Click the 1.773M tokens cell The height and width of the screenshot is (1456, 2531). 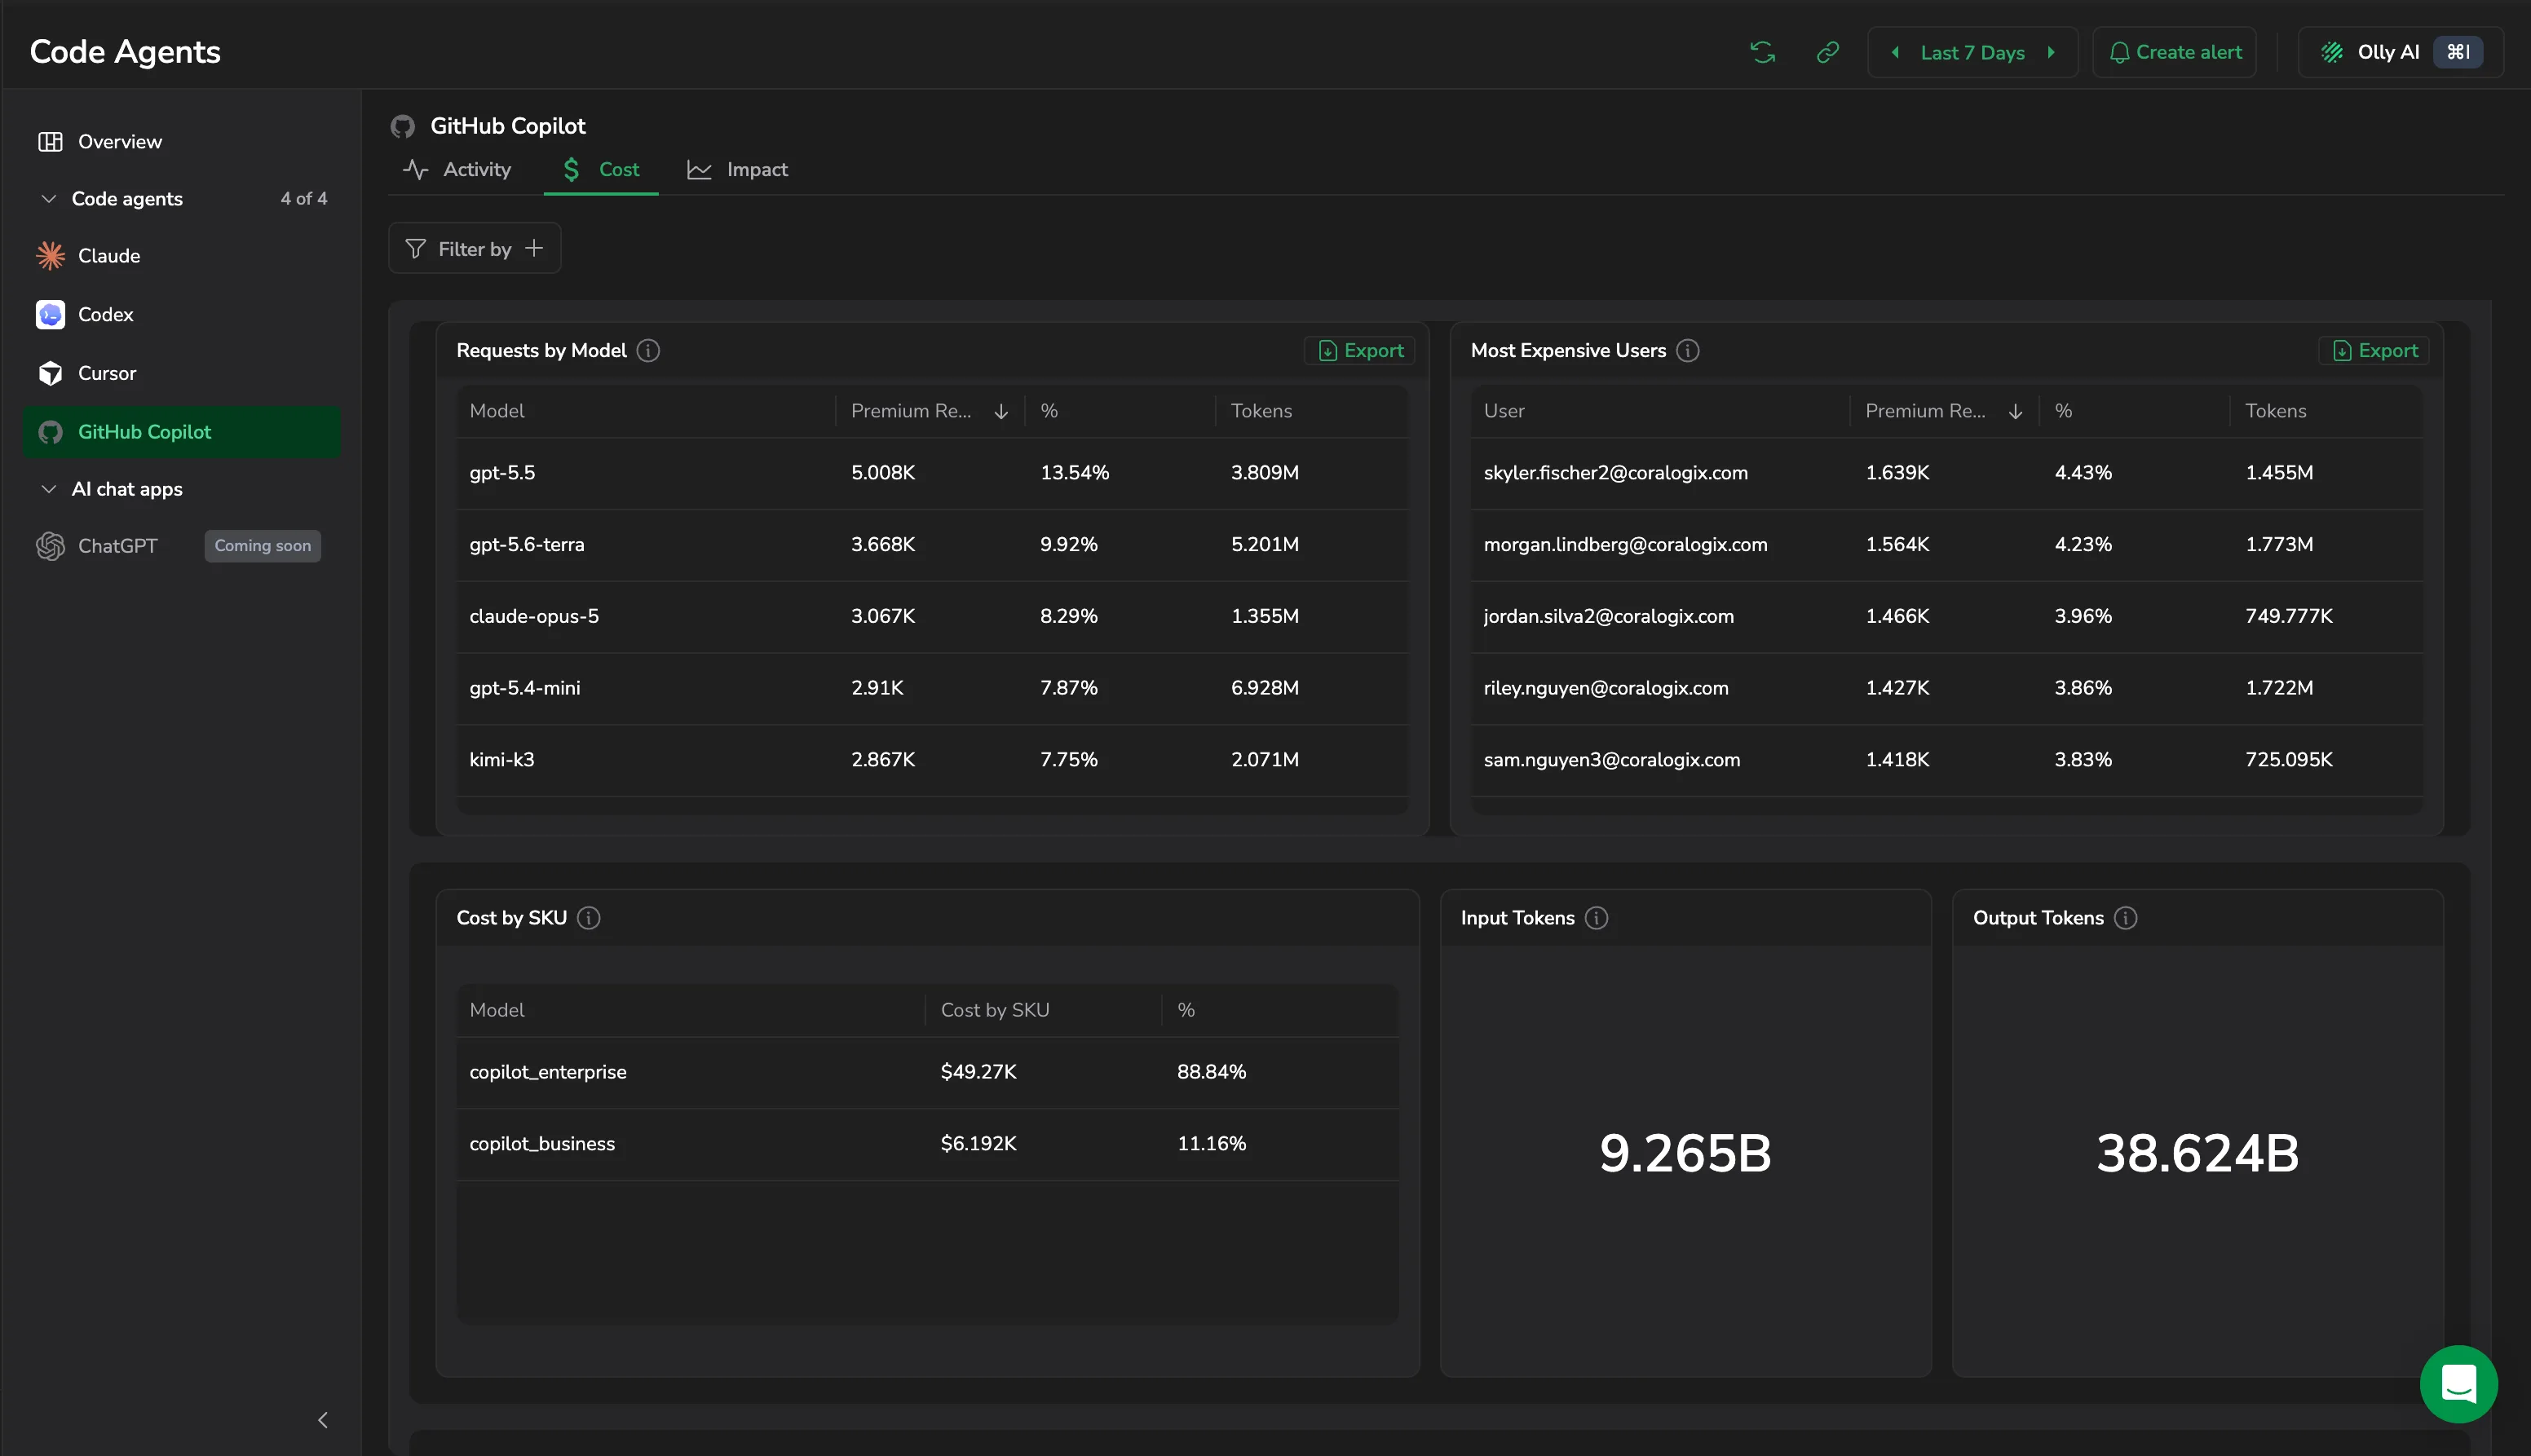coord(2279,545)
